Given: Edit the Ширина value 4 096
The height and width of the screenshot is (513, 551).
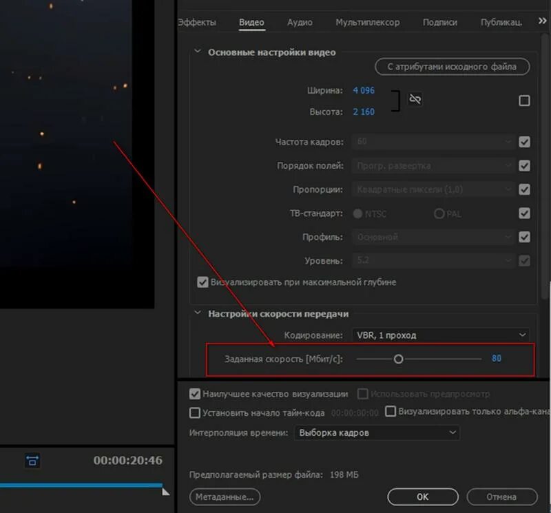Looking at the screenshot, I should click(x=364, y=90).
